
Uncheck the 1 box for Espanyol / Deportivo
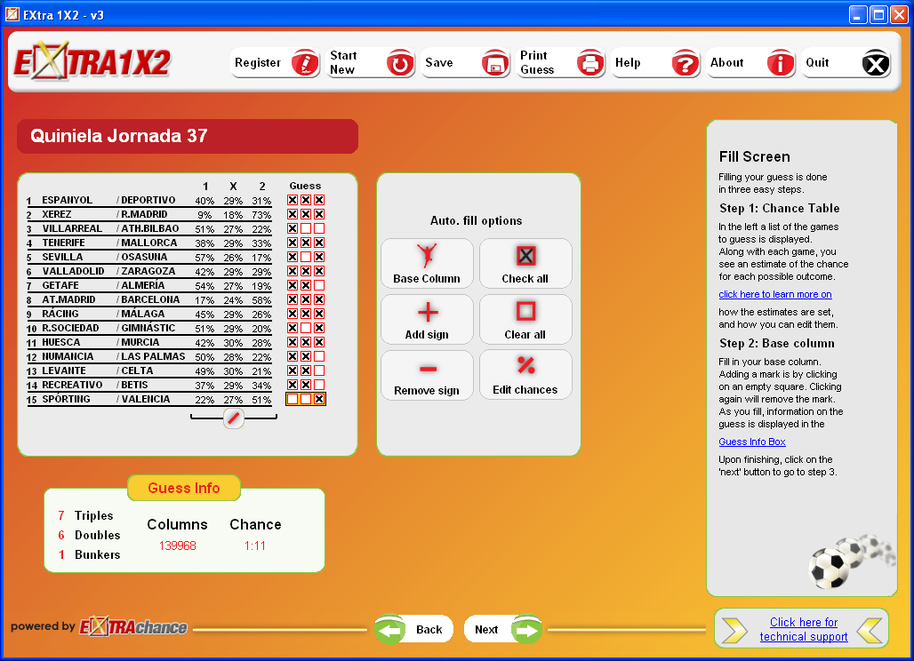click(x=293, y=200)
